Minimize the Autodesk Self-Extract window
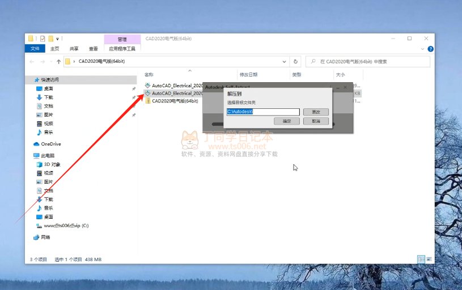Screen dimensions: 462x290 (x=338, y=87)
